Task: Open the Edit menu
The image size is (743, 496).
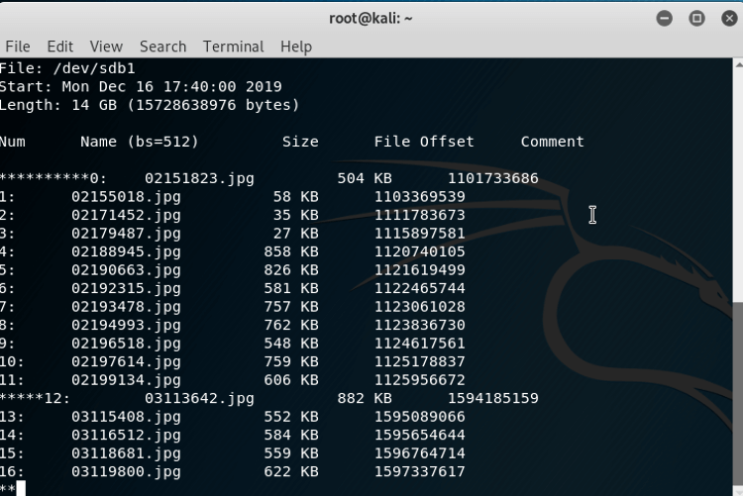Action: pyautogui.click(x=60, y=47)
